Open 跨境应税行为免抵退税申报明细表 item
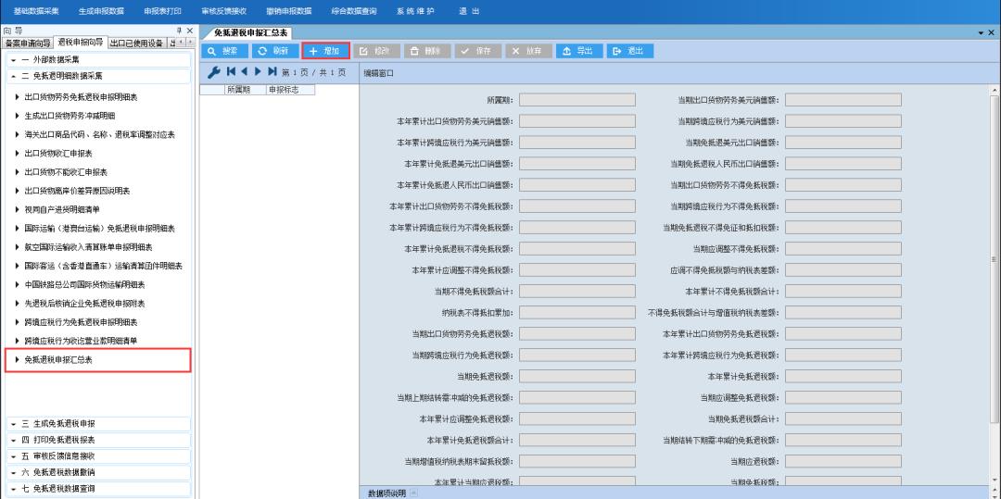Screen dimensions: 1001x499 click(x=81, y=322)
